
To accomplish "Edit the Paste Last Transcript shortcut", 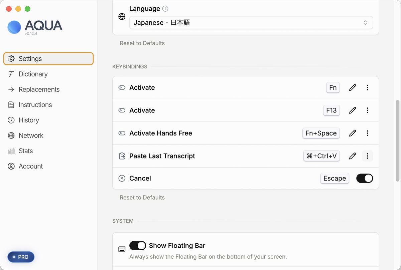I will tap(352, 156).
